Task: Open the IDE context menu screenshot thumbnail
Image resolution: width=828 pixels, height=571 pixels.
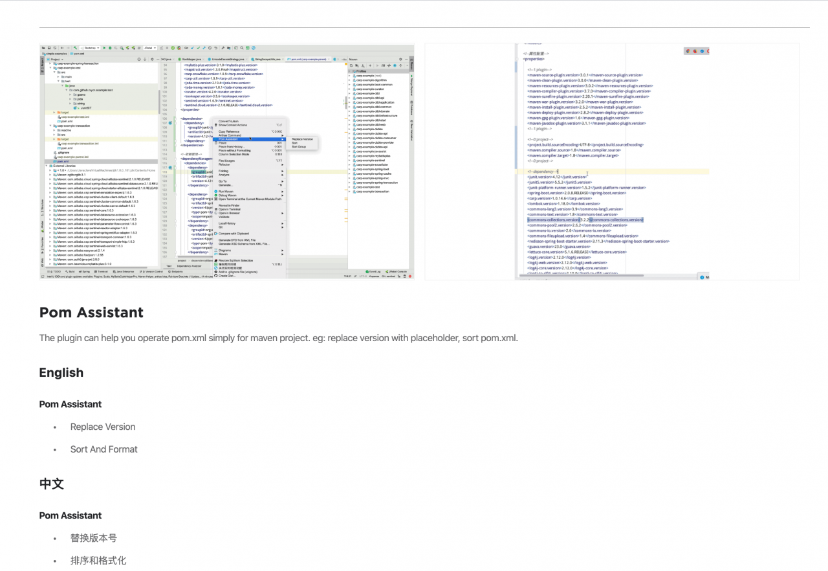Action: (226, 162)
